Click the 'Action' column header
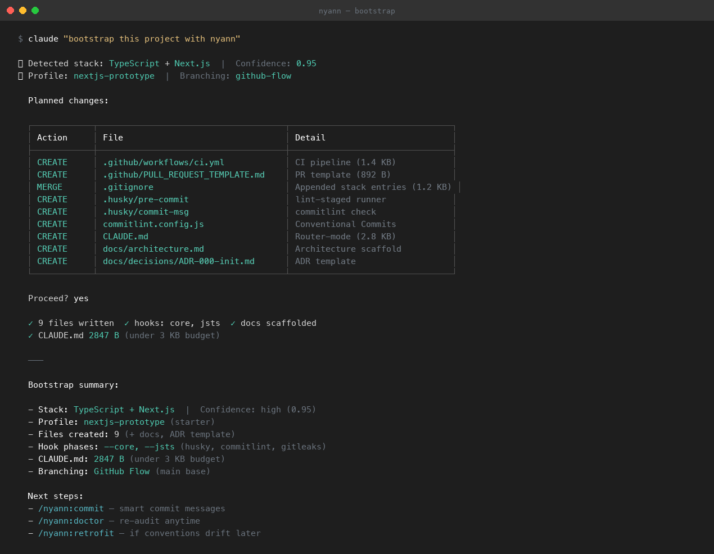 [52, 138]
